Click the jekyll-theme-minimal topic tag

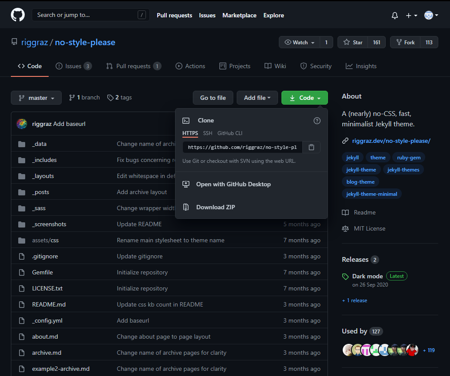(x=372, y=194)
